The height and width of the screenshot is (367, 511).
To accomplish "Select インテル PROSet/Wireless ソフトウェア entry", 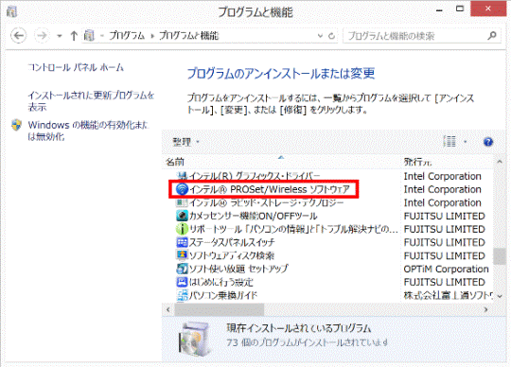I will 270,189.
